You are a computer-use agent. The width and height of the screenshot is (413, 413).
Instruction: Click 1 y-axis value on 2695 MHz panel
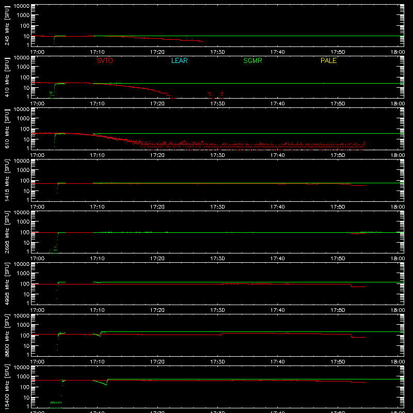coord(28,251)
